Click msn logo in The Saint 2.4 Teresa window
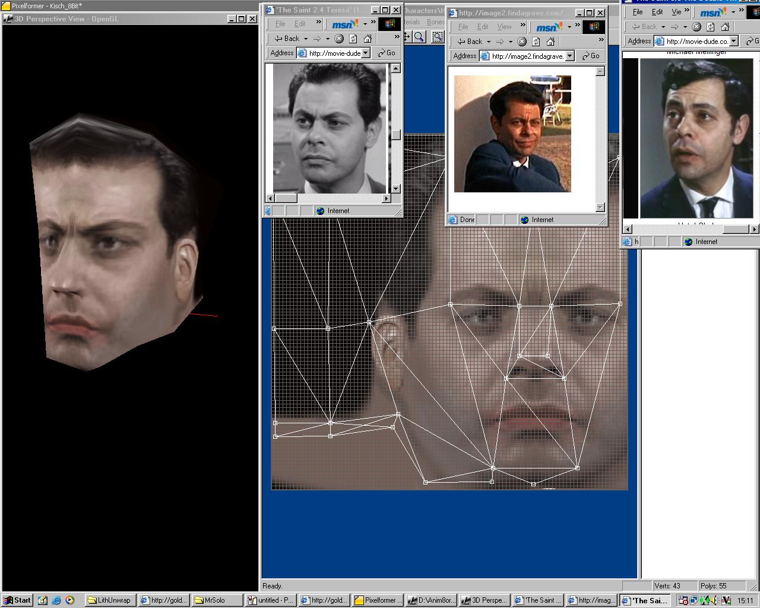 tap(345, 24)
